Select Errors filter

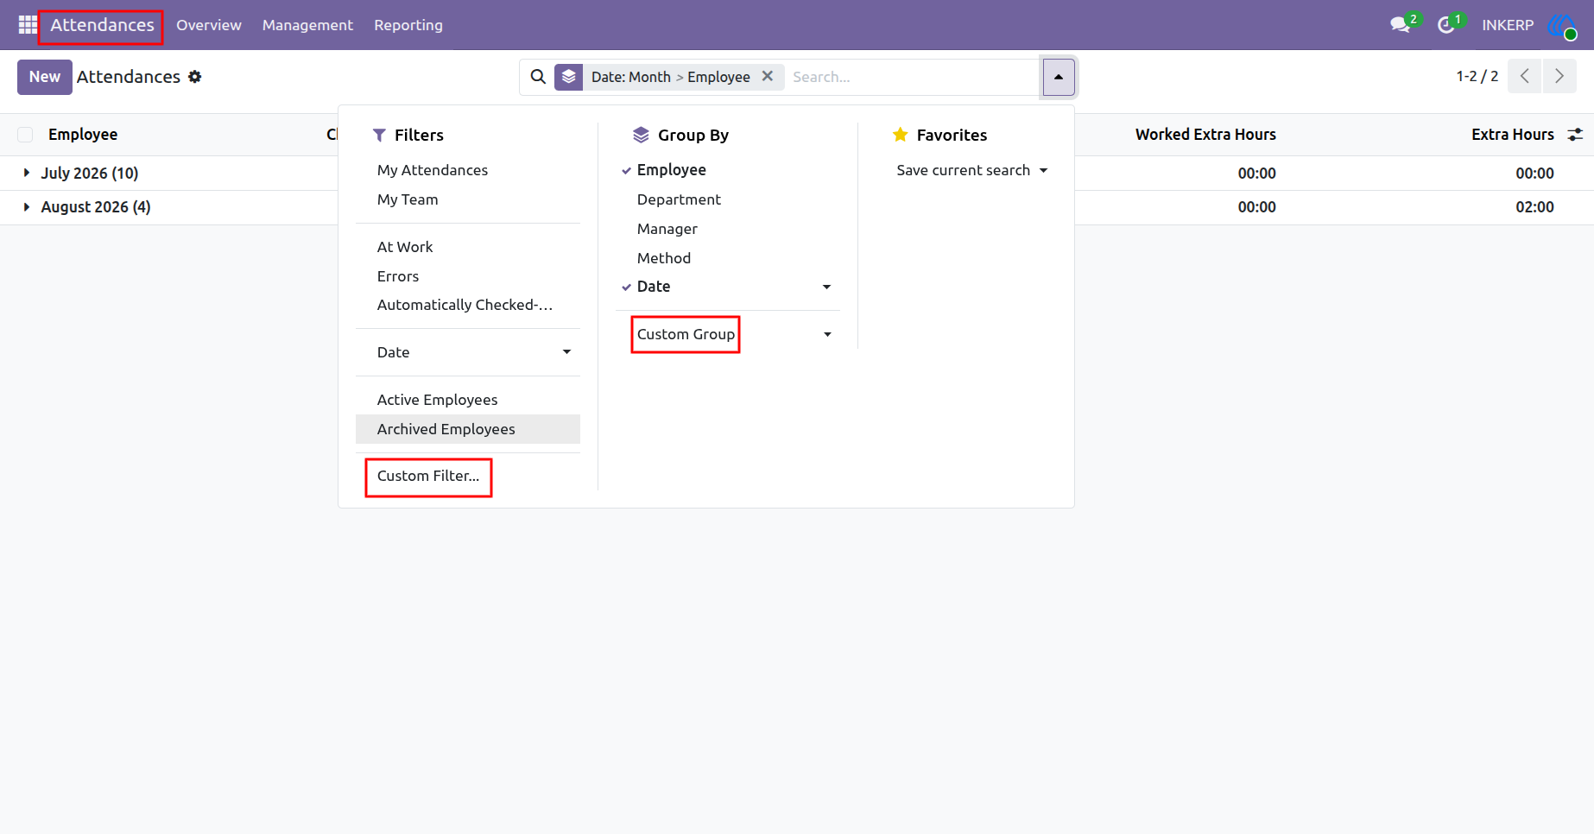click(x=468, y=276)
